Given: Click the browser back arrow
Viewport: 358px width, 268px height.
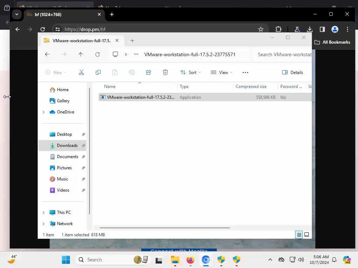Looking at the screenshot, I should (x=17, y=29).
